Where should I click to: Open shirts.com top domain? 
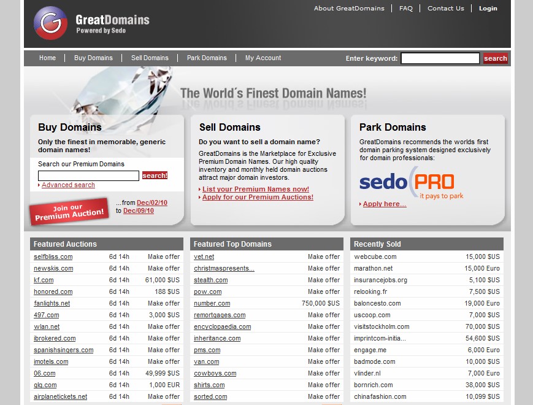[209, 385]
